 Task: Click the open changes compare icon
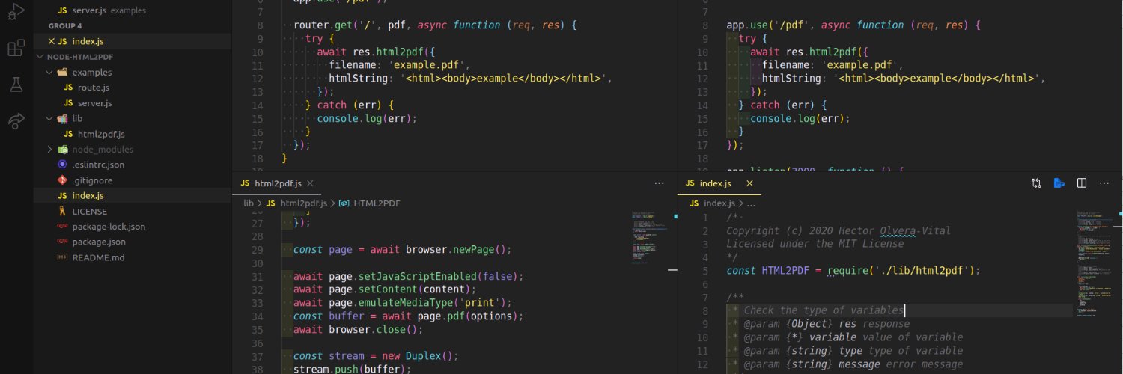[x=1036, y=183]
